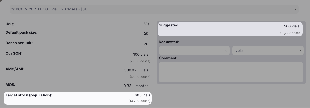Click the Doses per unit value 20
This screenshot has height=108, width=310.
[146, 44]
